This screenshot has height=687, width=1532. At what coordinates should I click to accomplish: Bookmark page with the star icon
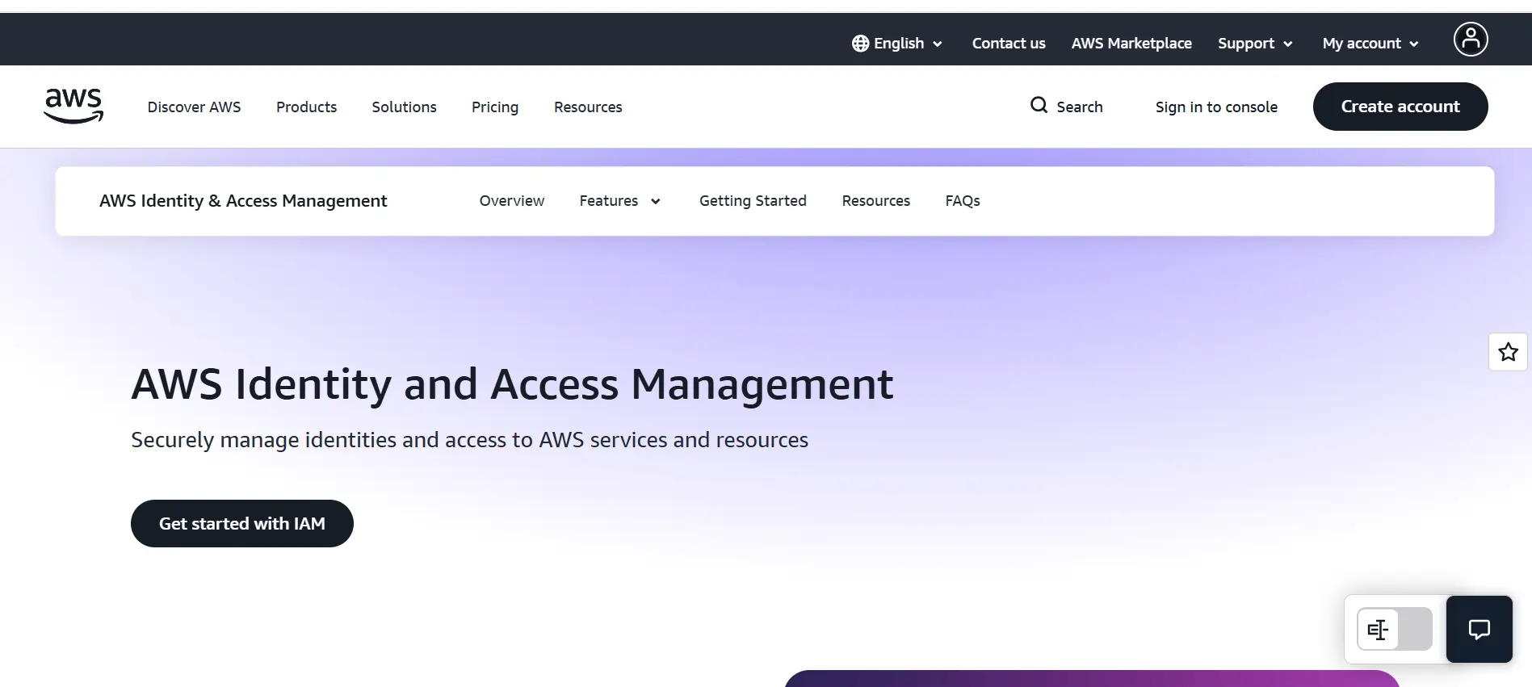click(x=1508, y=352)
